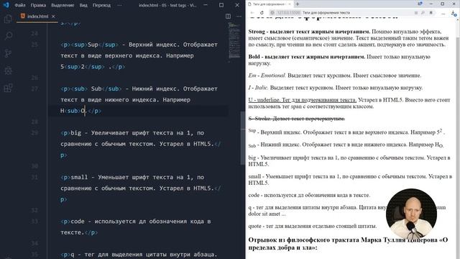Click the reader mode icon in address bar
The width and height of the screenshot is (460, 259).
point(416,13)
